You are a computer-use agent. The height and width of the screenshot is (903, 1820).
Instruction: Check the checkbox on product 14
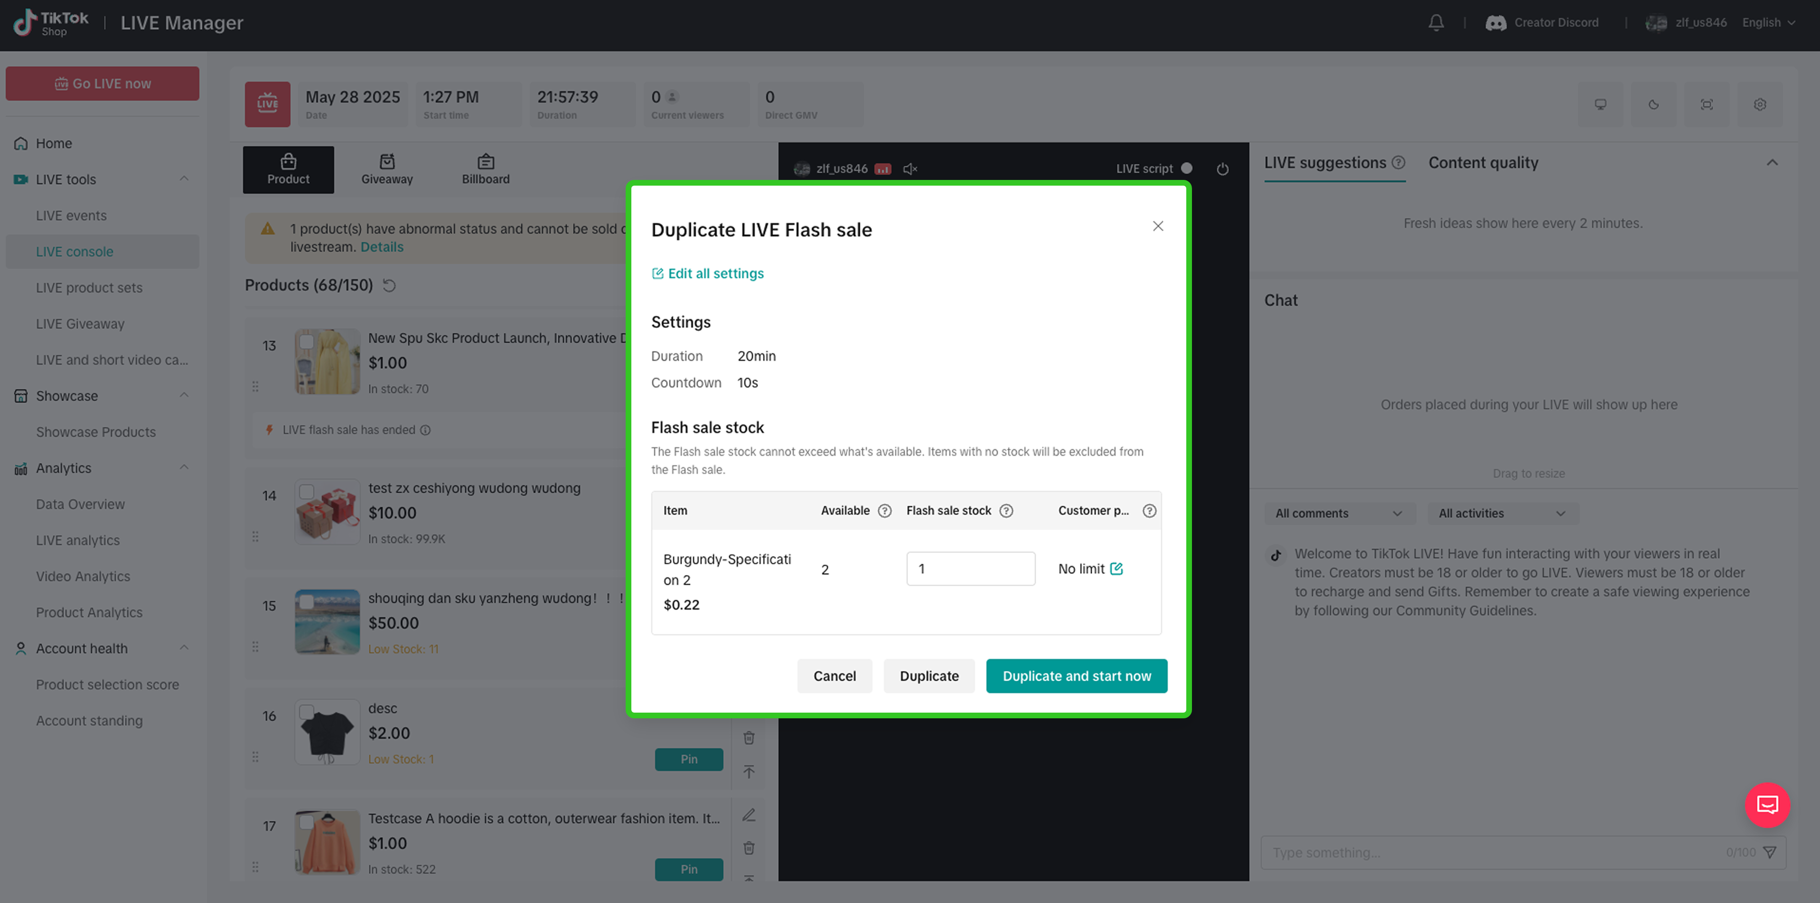coord(306,492)
